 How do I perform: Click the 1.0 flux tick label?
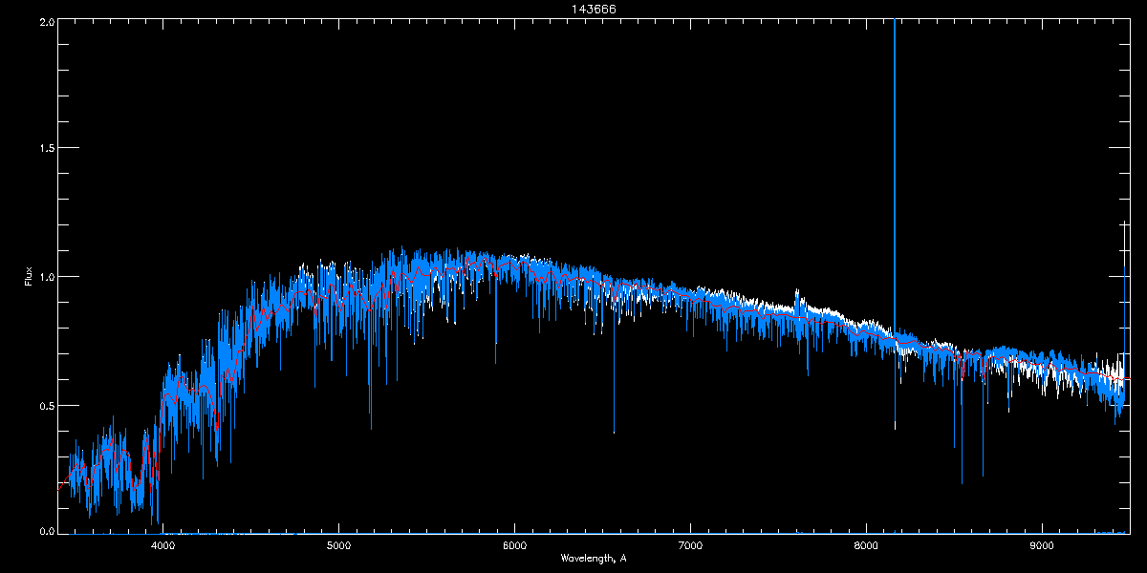coord(45,277)
